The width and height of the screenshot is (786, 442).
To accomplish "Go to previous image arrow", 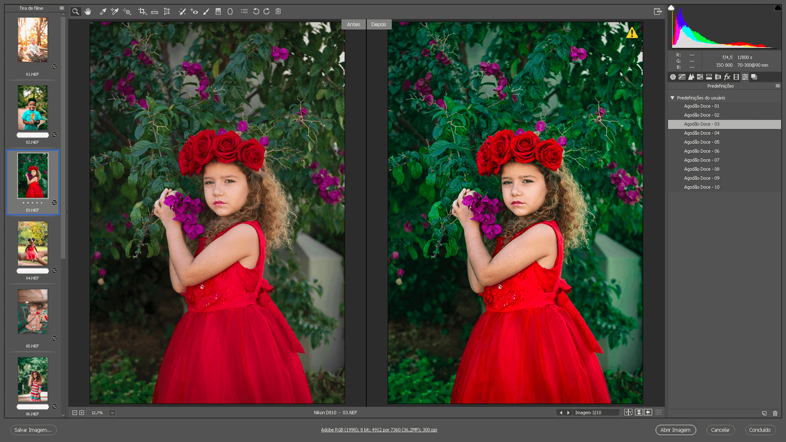I will 560,413.
